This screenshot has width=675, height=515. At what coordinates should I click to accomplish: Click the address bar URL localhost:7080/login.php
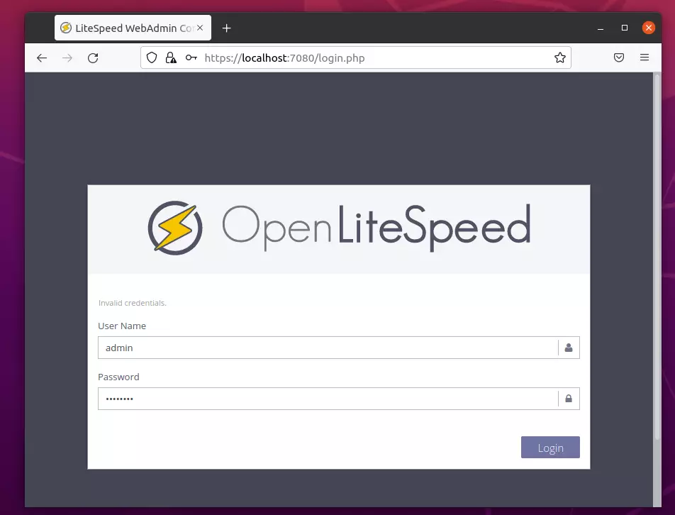click(x=284, y=58)
